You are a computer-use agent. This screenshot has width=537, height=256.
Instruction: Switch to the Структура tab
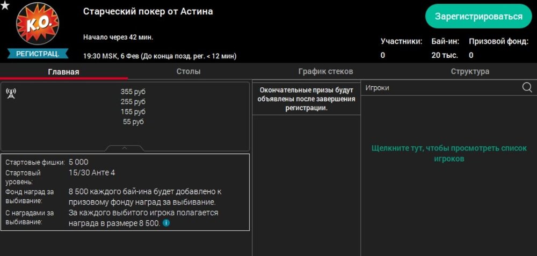pos(470,71)
